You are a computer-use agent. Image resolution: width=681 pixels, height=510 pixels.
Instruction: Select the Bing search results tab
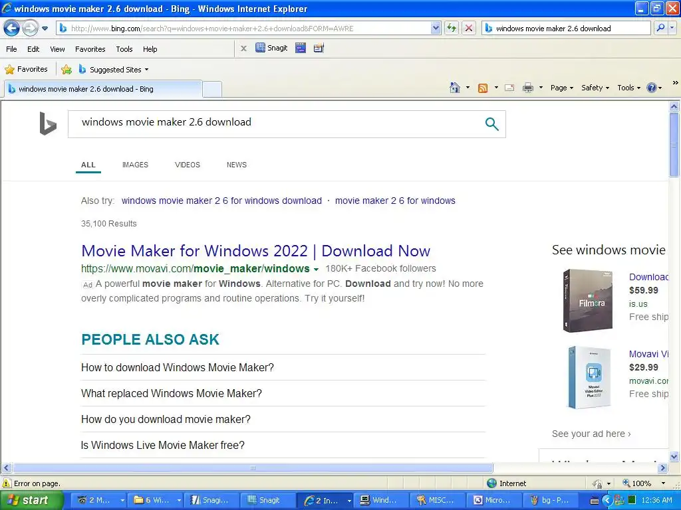[x=102, y=89]
